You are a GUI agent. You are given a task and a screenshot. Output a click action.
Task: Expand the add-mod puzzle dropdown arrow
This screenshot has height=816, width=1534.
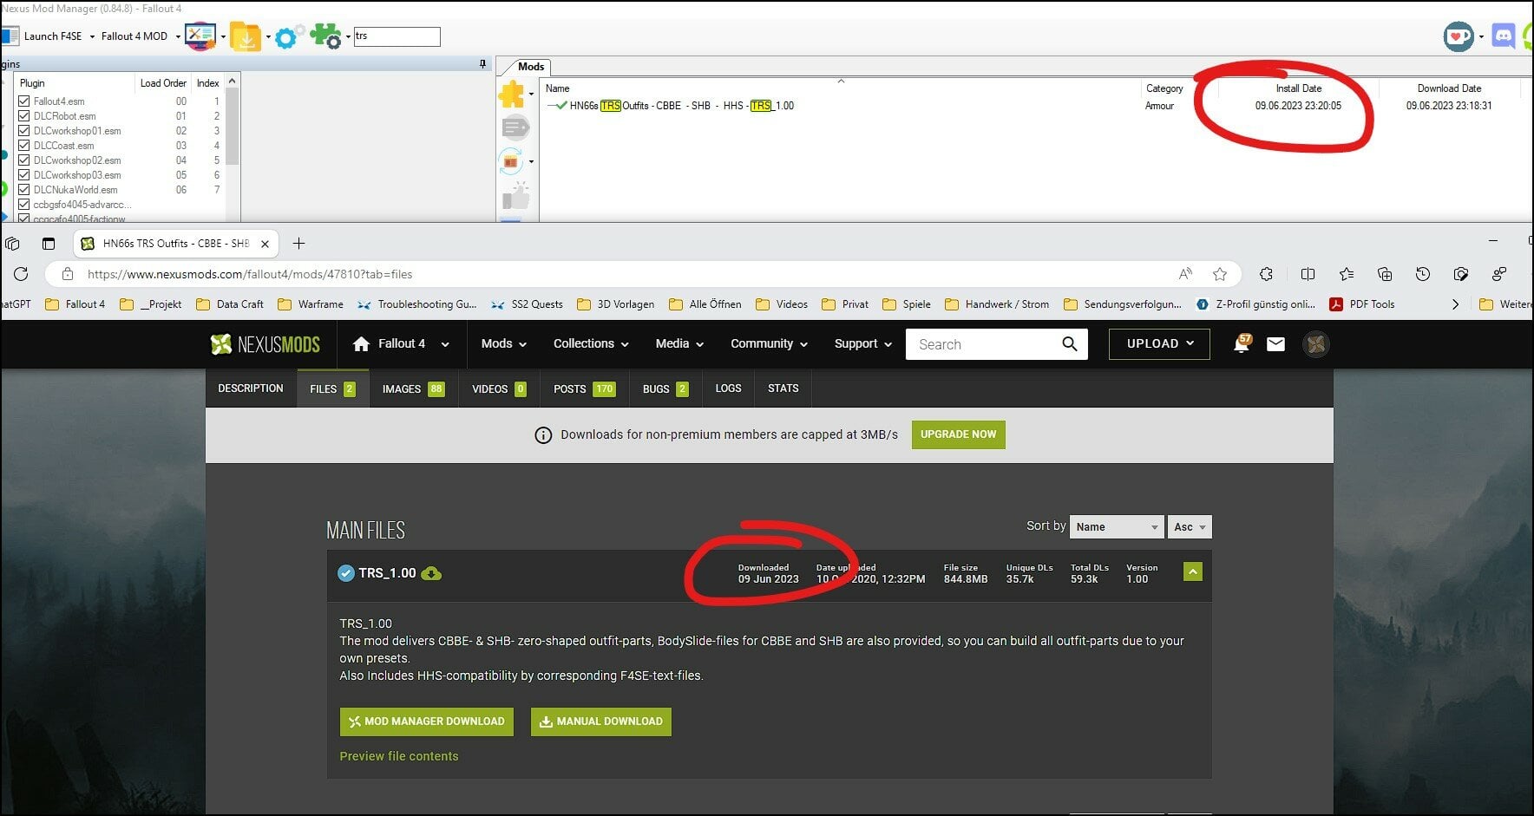[x=531, y=94]
